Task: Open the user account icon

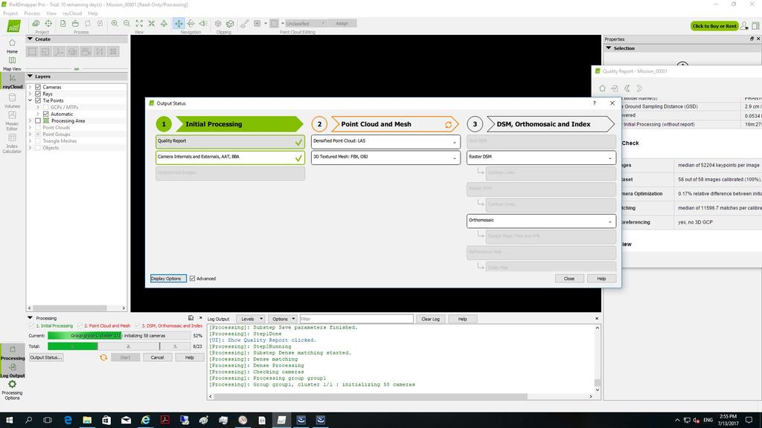Action: pos(744,26)
